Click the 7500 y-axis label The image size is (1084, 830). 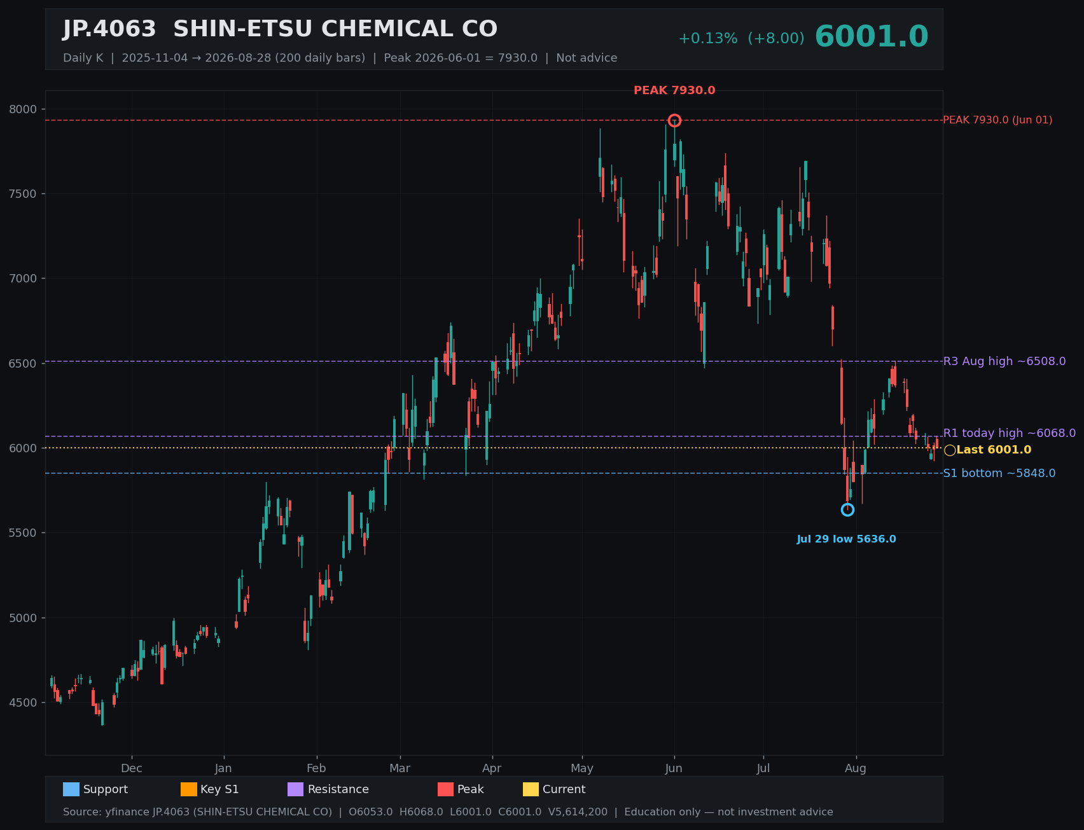pyautogui.click(x=23, y=194)
